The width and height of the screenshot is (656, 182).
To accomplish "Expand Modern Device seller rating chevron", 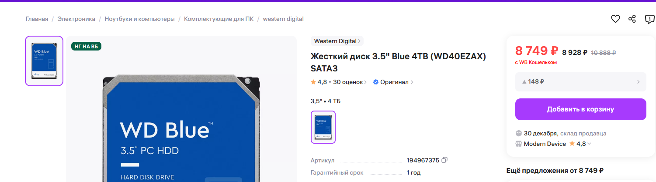I will pos(589,144).
